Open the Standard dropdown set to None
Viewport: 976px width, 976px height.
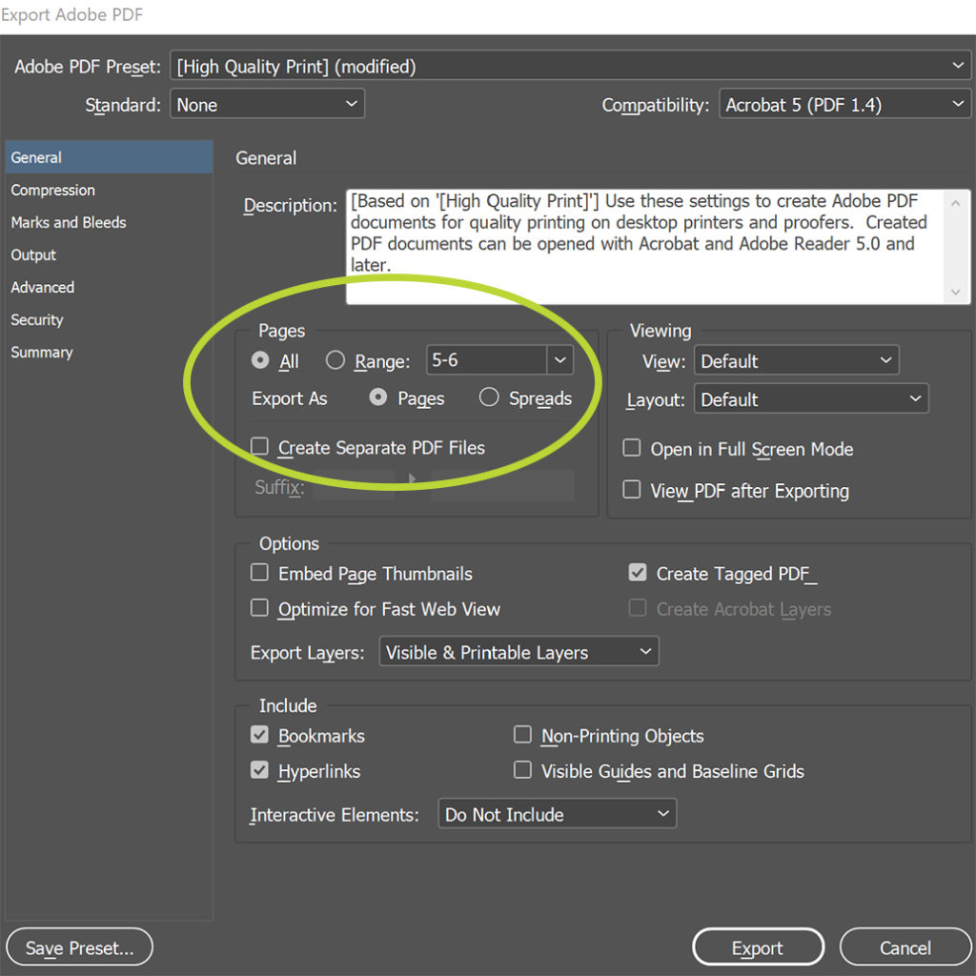click(x=267, y=104)
